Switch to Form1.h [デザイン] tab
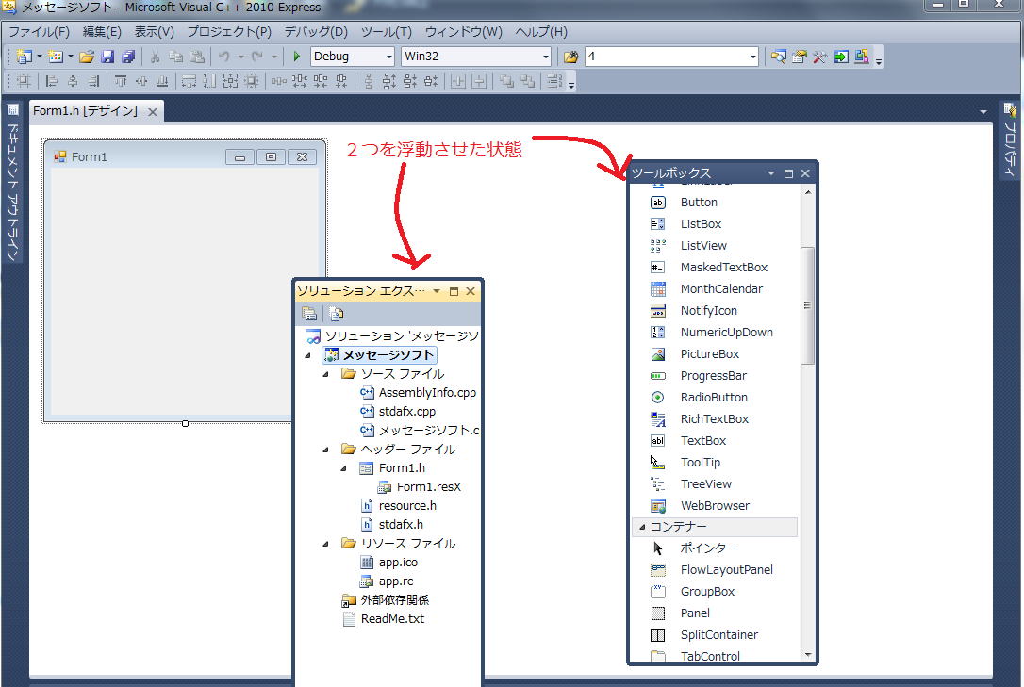Viewport: 1024px width, 687px height. point(86,111)
